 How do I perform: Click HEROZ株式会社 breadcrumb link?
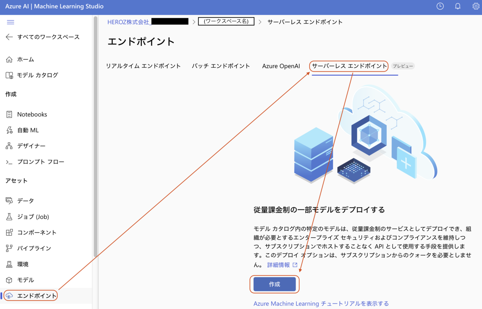(129, 22)
